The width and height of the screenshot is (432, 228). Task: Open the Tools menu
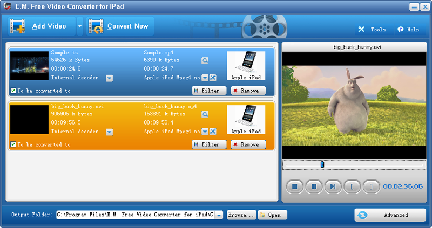372,30
